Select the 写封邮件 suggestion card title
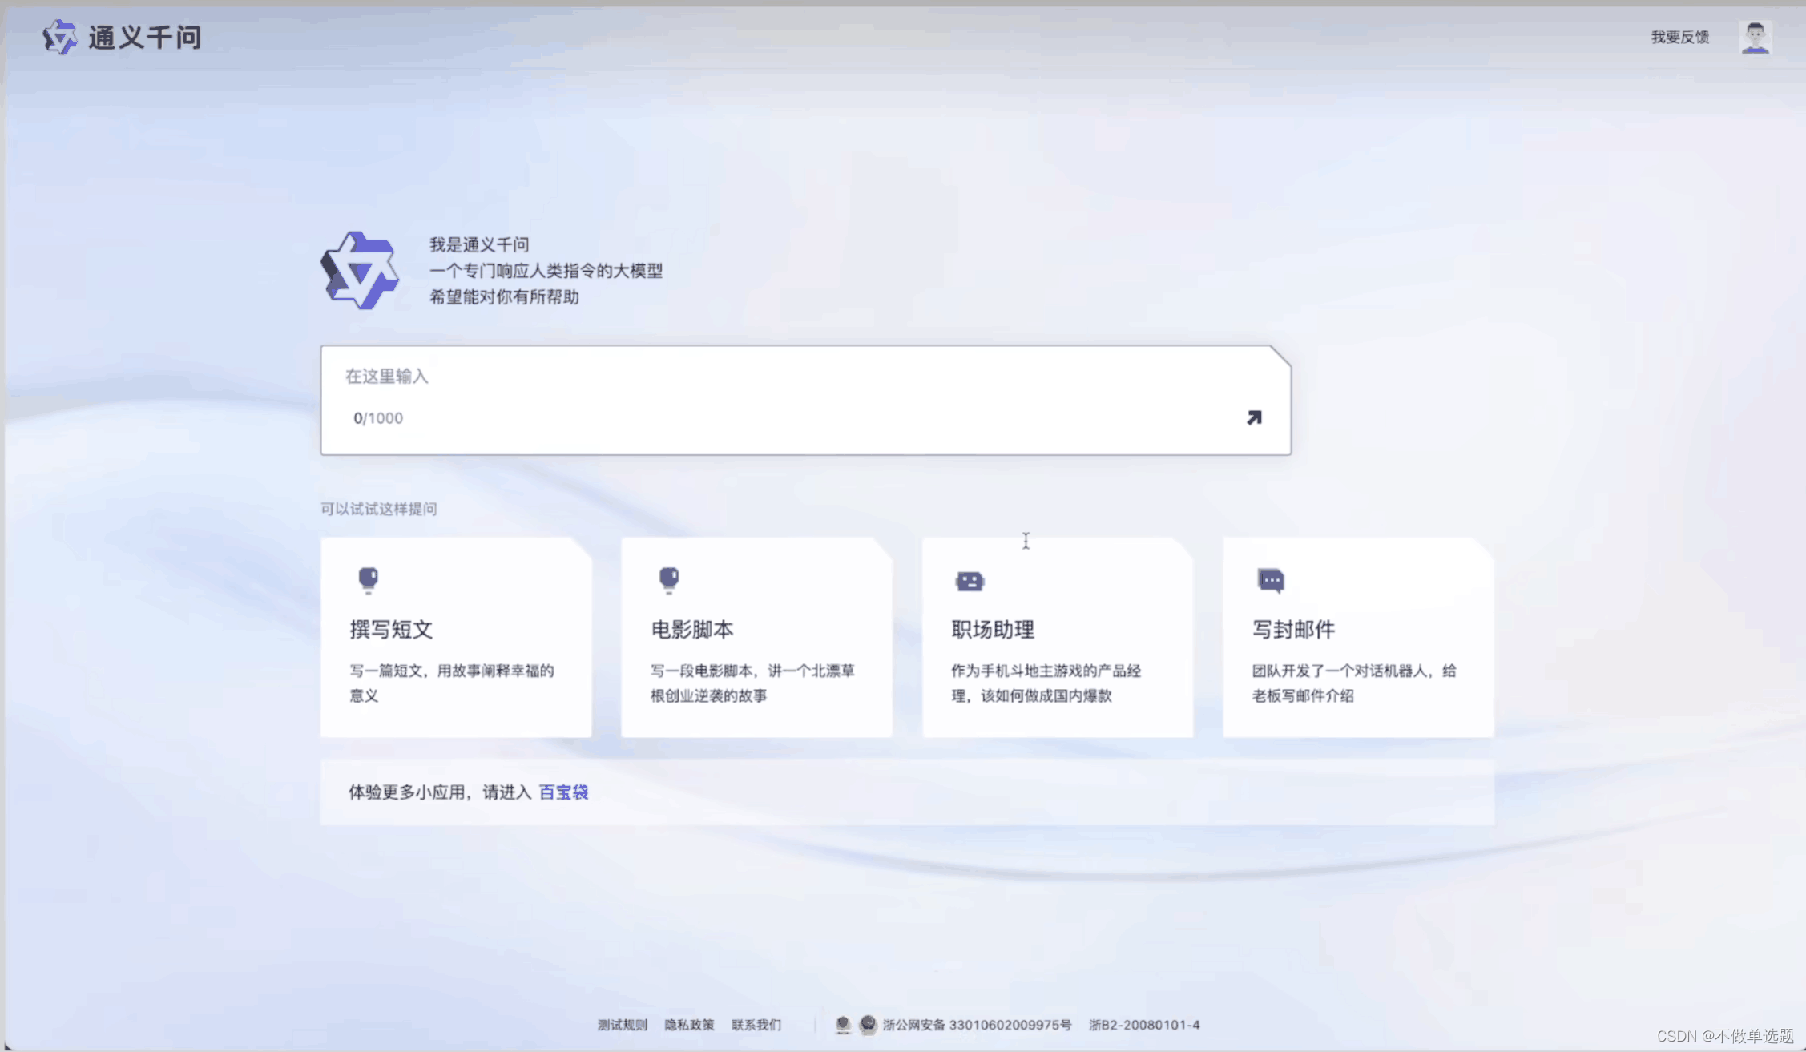 pyautogui.click(x=1293, y=630)
